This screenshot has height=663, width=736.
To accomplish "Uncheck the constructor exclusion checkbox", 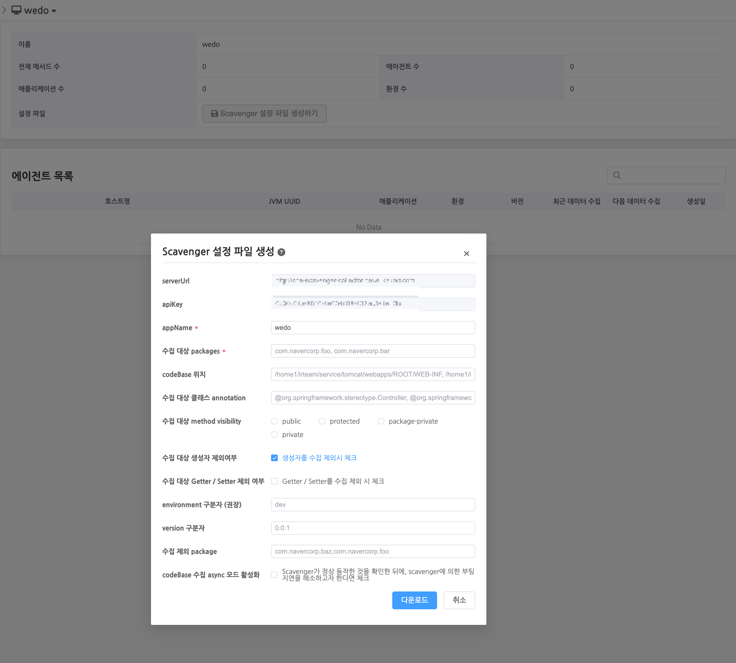I will pyautogui.click(x=274, y=458).
